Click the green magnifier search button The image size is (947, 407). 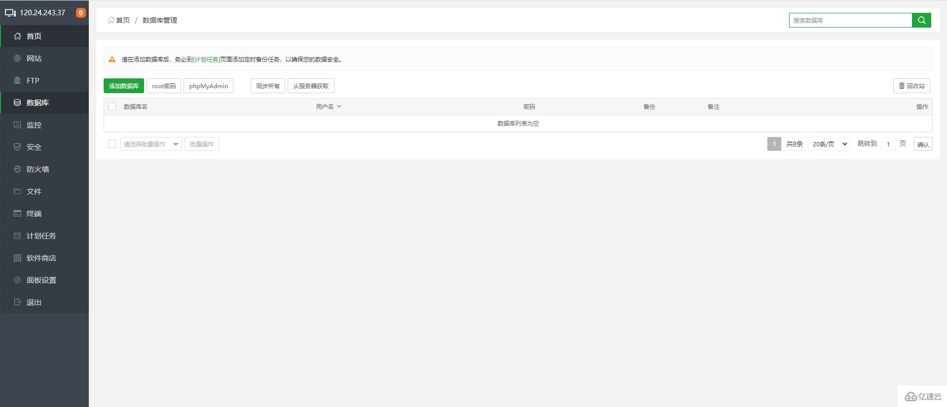point(921,20)
